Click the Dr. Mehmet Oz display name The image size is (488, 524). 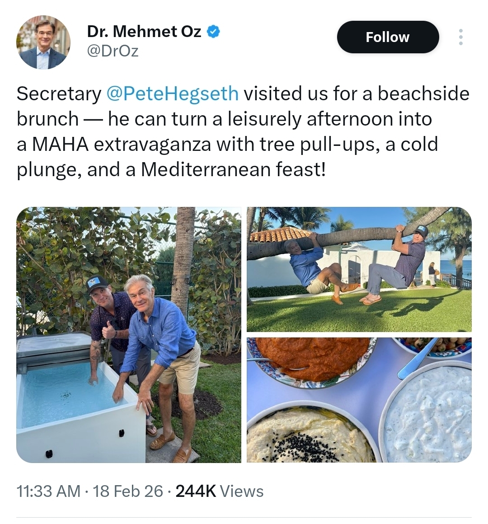(x=144, y=31)
